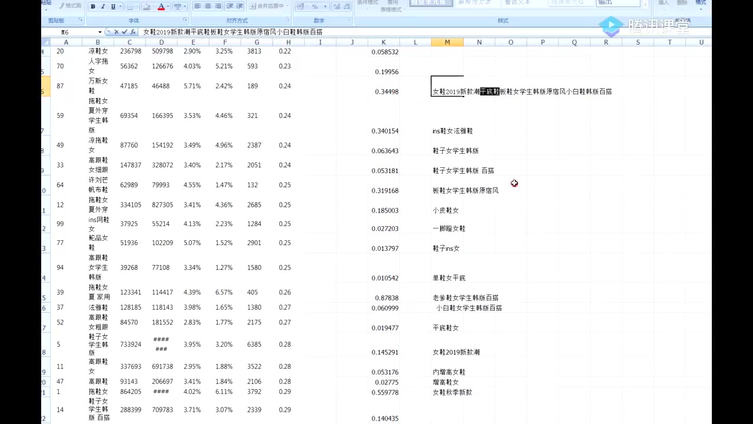
Task: Open Name Box dropdown arrow
Action: (x=100, y=32)
